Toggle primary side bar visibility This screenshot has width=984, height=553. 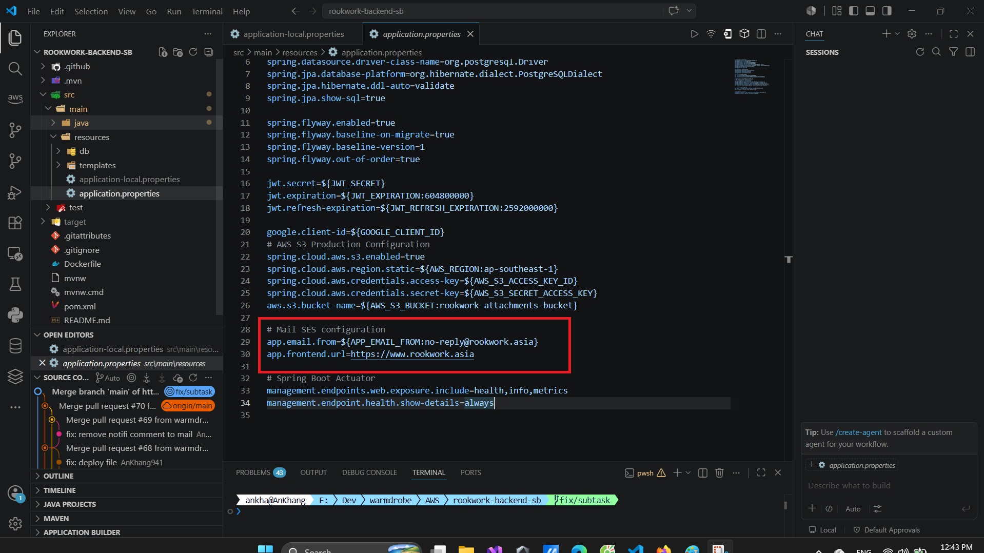[854, 11]
